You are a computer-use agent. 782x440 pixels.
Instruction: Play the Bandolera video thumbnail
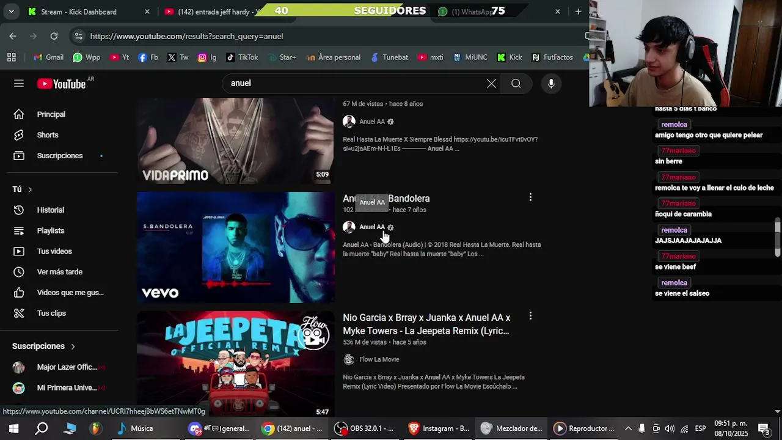click(x=236, y=248)
